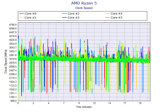
Task: Click the green Core #5 legend swatch
Action: tap(108, 18)
